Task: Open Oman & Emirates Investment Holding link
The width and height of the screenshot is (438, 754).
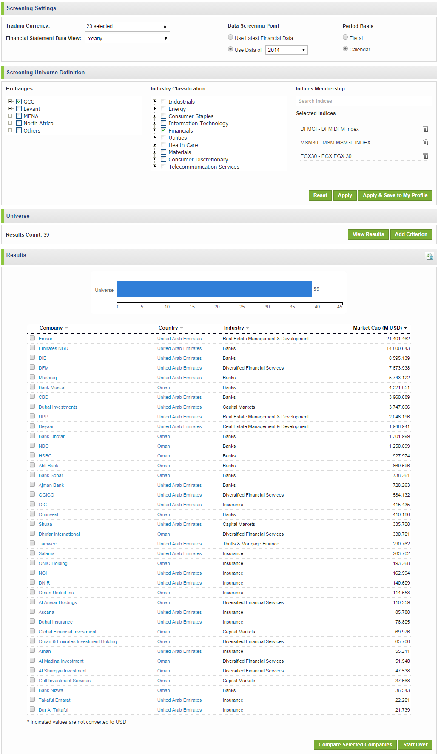Action: (77, 641)
